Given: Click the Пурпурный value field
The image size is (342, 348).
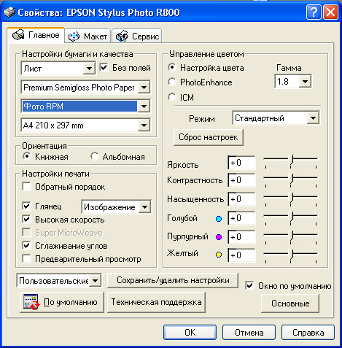Looking at the screenshot, I should click(241, 237).
